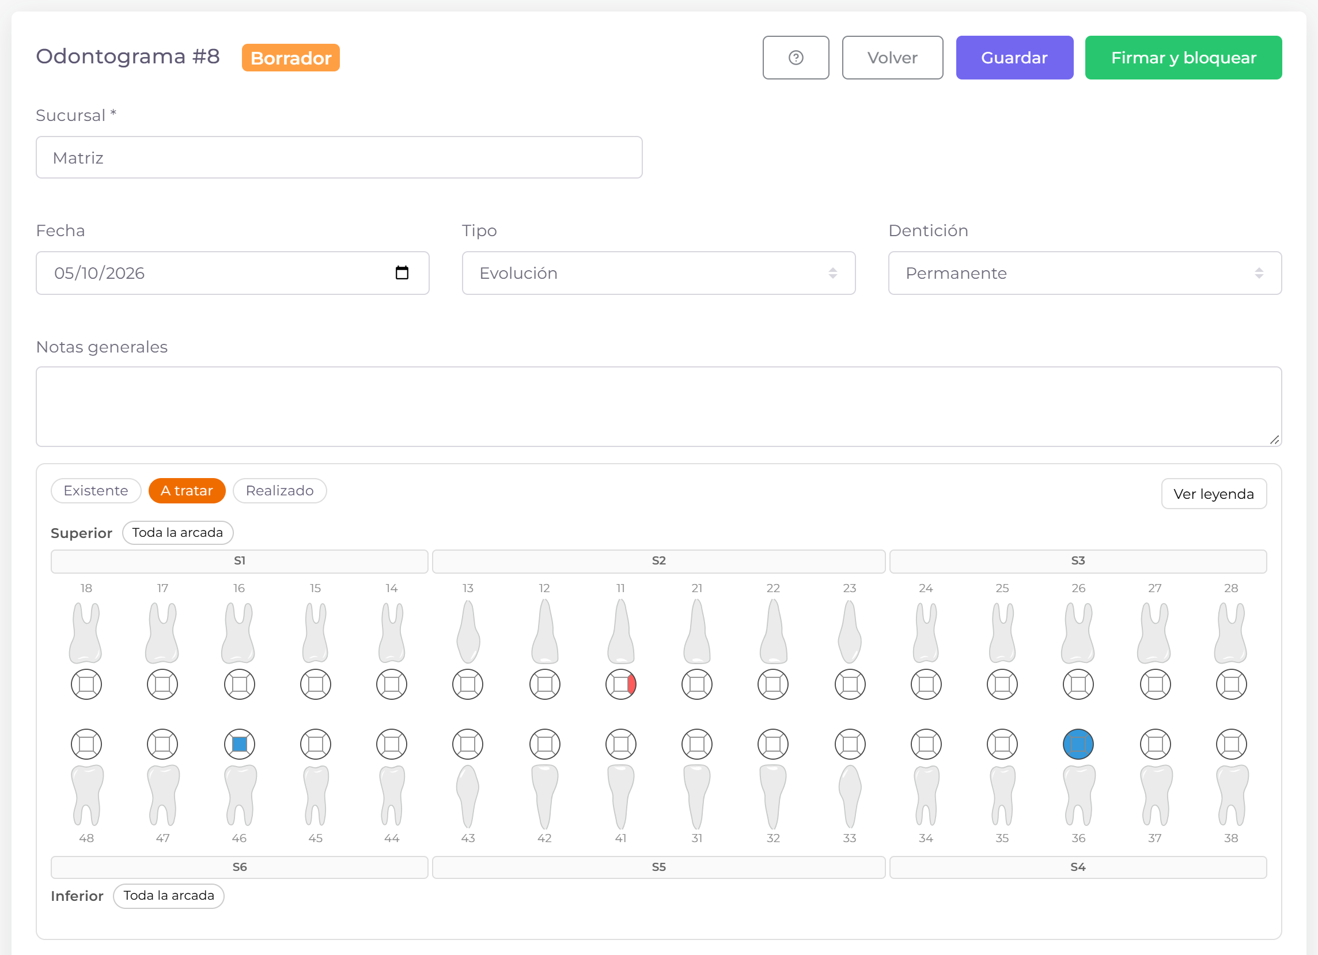Click the help question mark icon
Image resolution: width=1318 pixels, height=955 pixels.
coord(796,58)
